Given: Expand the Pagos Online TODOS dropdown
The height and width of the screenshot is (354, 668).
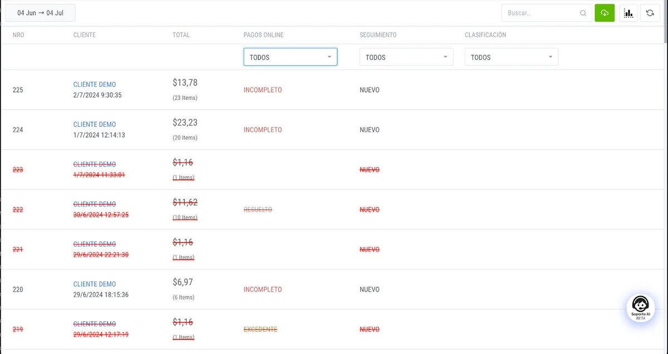Looking at the screenshot, I should click(x=290, y=57).
